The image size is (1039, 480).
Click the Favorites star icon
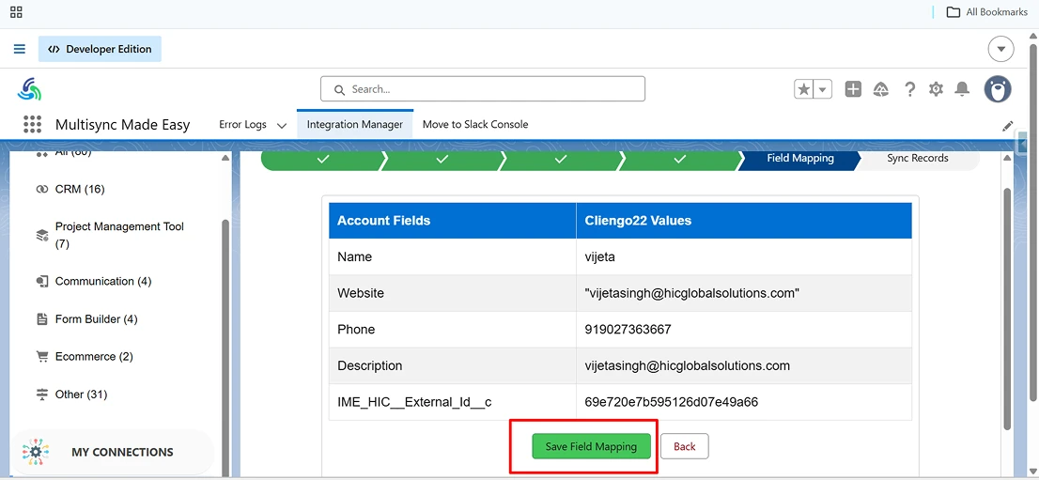[804, 89]
